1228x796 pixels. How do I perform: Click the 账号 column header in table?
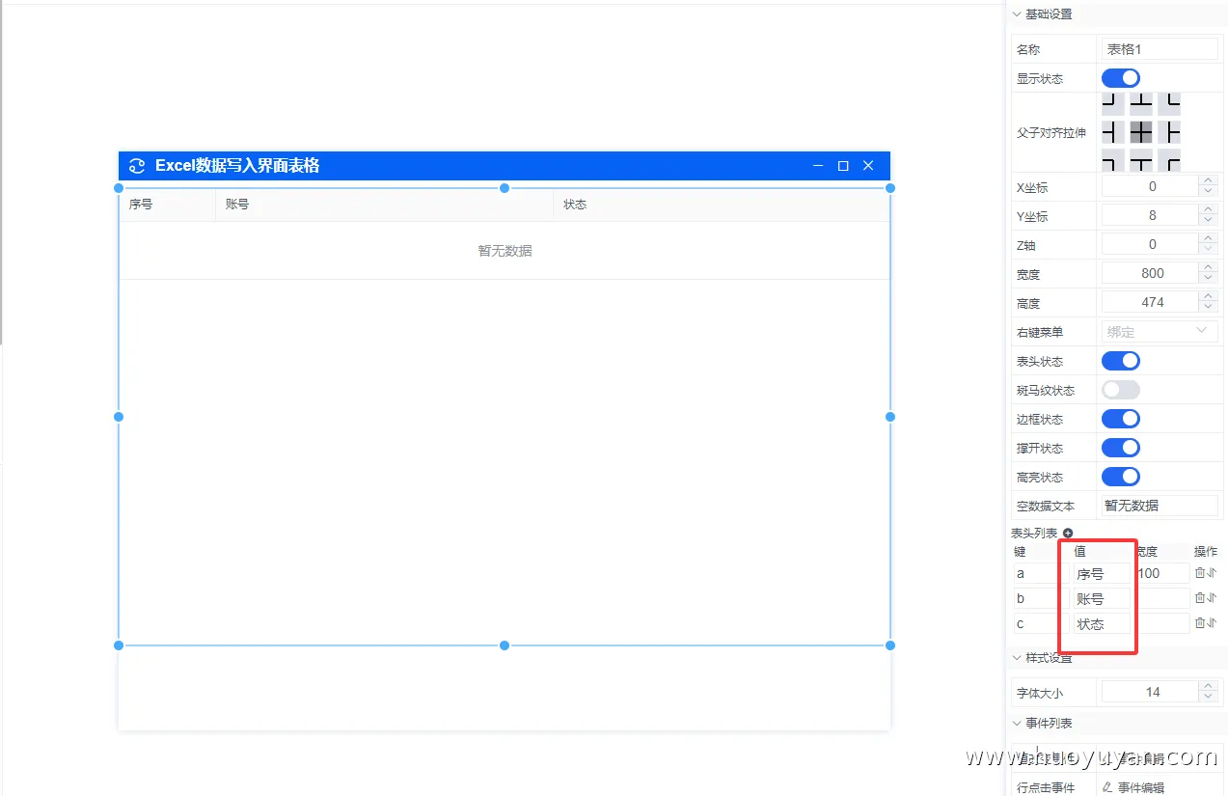pos(385,205)
